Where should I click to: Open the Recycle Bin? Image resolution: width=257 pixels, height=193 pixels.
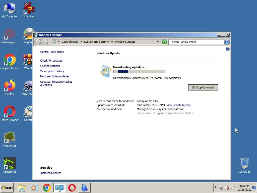(x=244, y=165)
